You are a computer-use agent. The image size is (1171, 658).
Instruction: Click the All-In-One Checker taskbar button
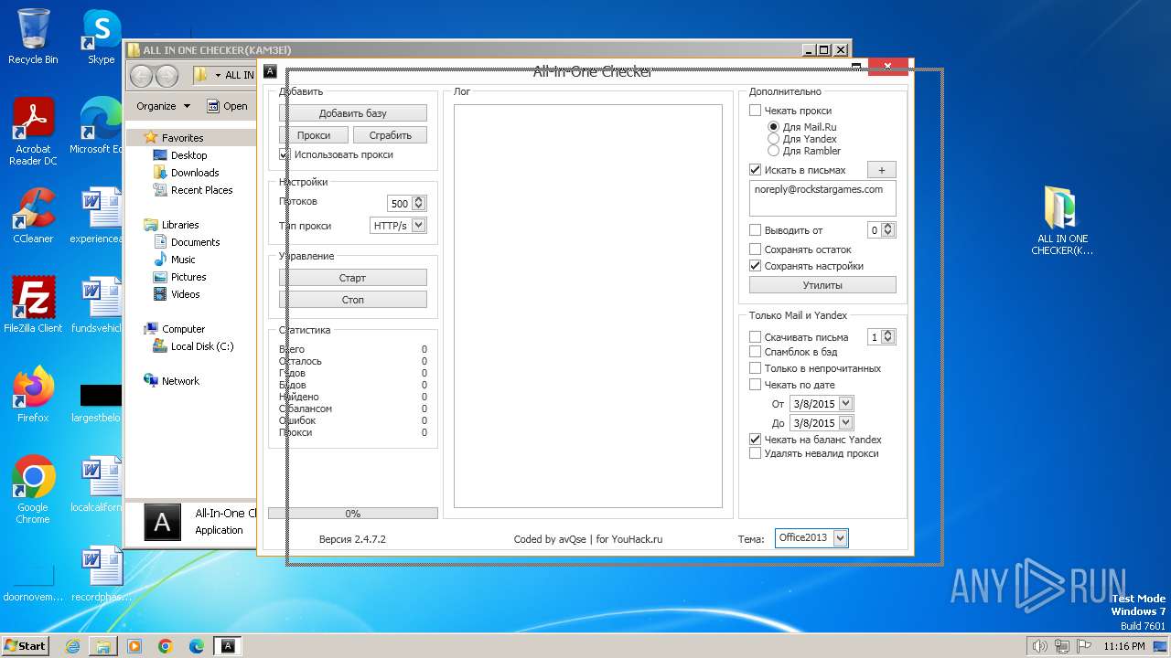pos(228,646)
